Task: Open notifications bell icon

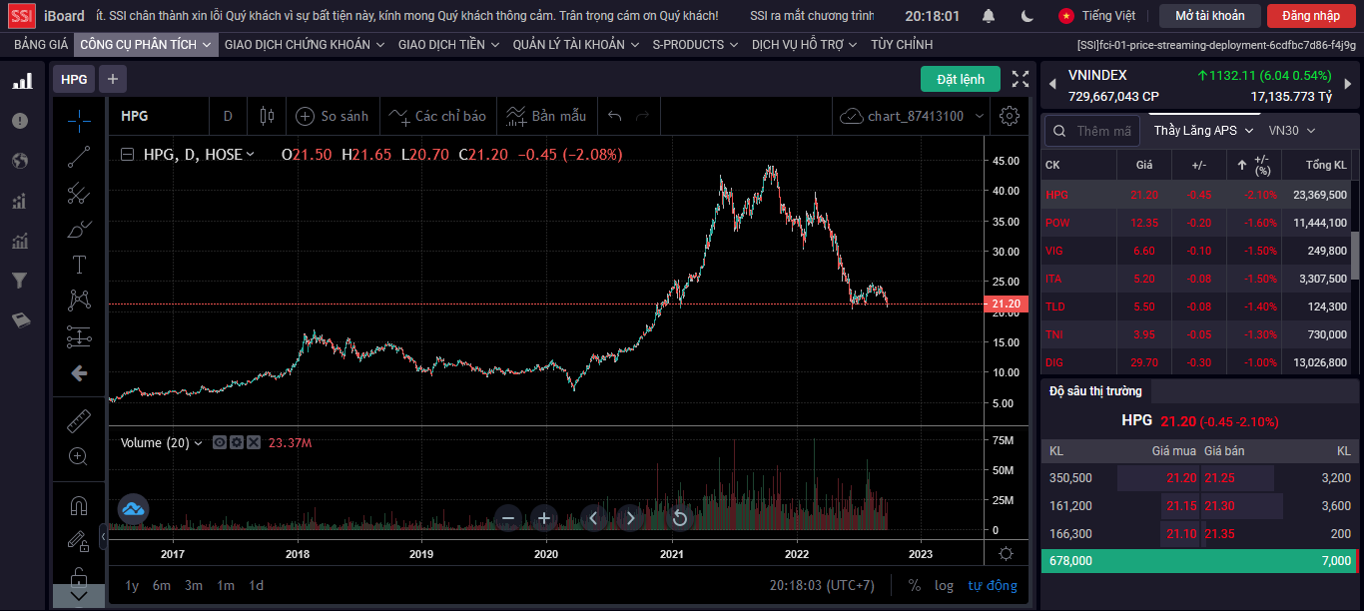Action: 989,16
